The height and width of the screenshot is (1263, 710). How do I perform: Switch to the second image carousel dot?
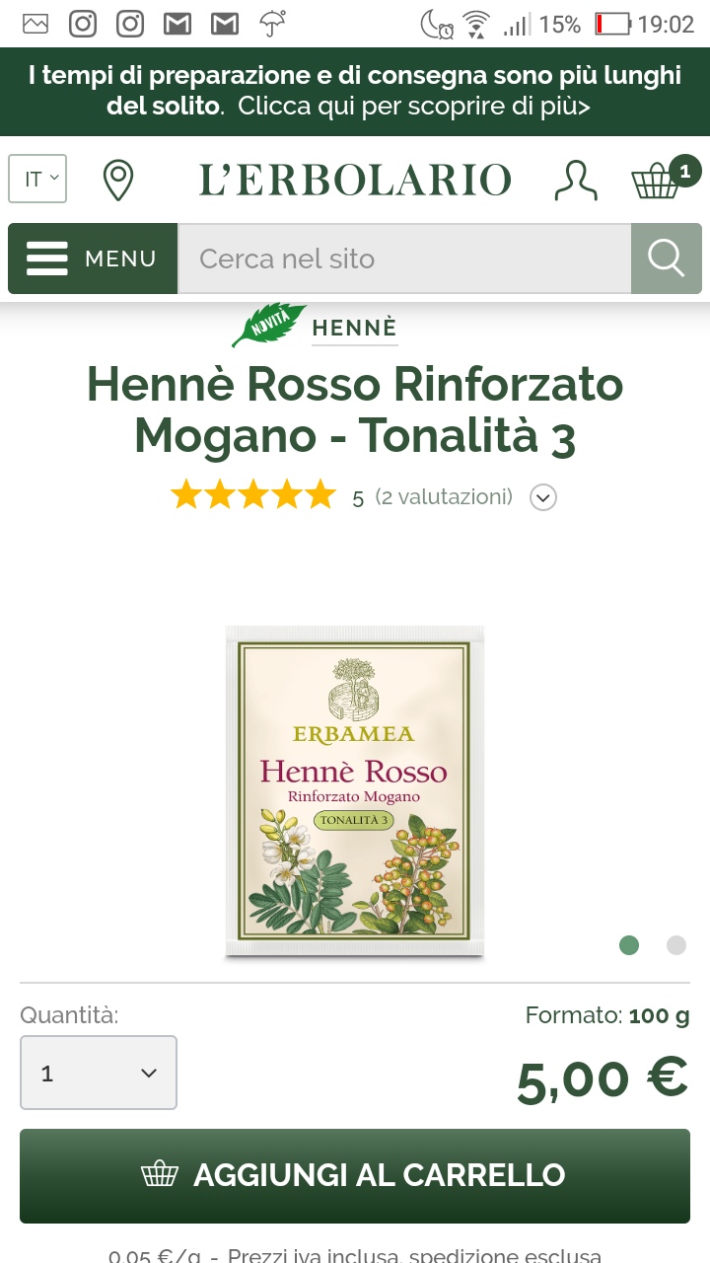click(x=676, y=945)
